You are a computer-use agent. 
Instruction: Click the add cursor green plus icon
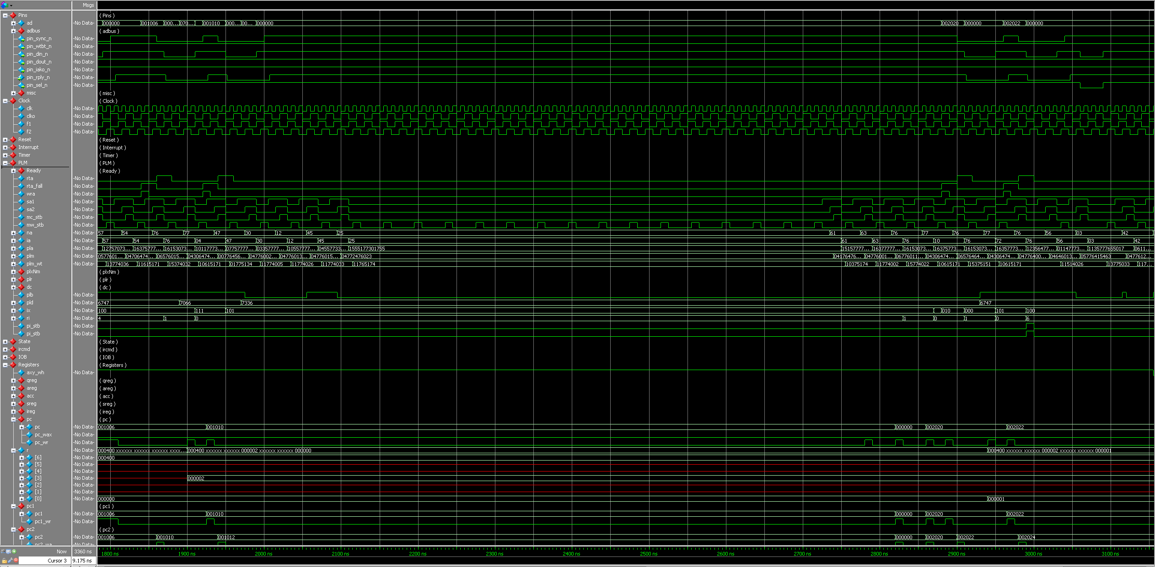coord(14,551)
